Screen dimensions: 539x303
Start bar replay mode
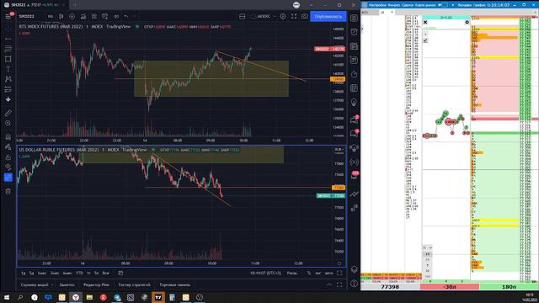pos(116,16)
